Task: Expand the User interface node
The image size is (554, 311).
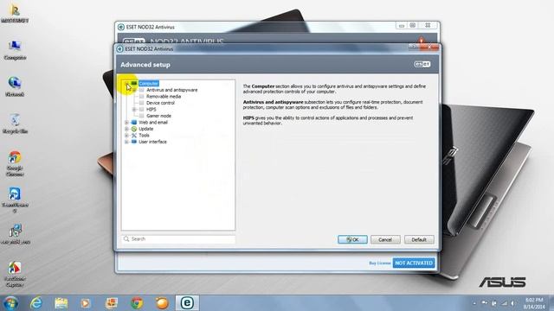Action: click(x=126, y=142)
